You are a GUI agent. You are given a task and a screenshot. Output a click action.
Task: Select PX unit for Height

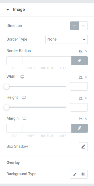pos(81,98)
